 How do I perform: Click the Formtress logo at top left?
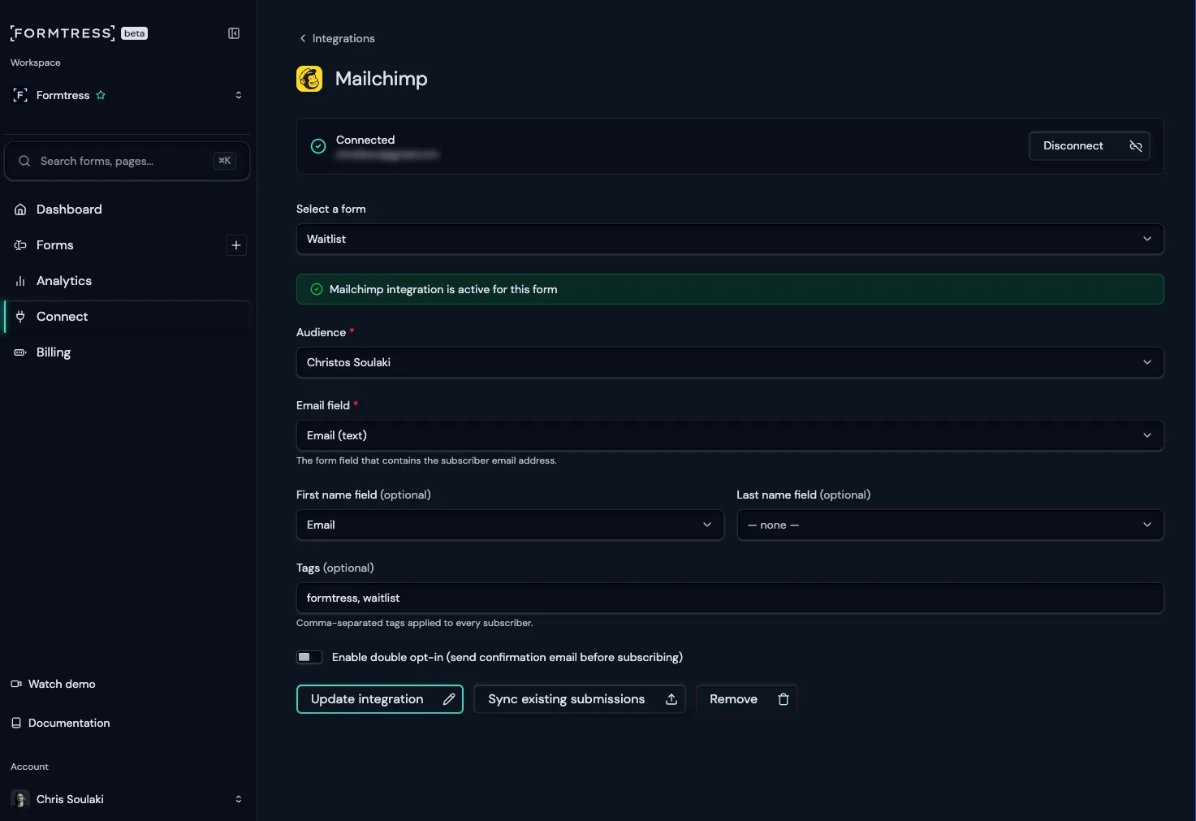tap(63, 33)
